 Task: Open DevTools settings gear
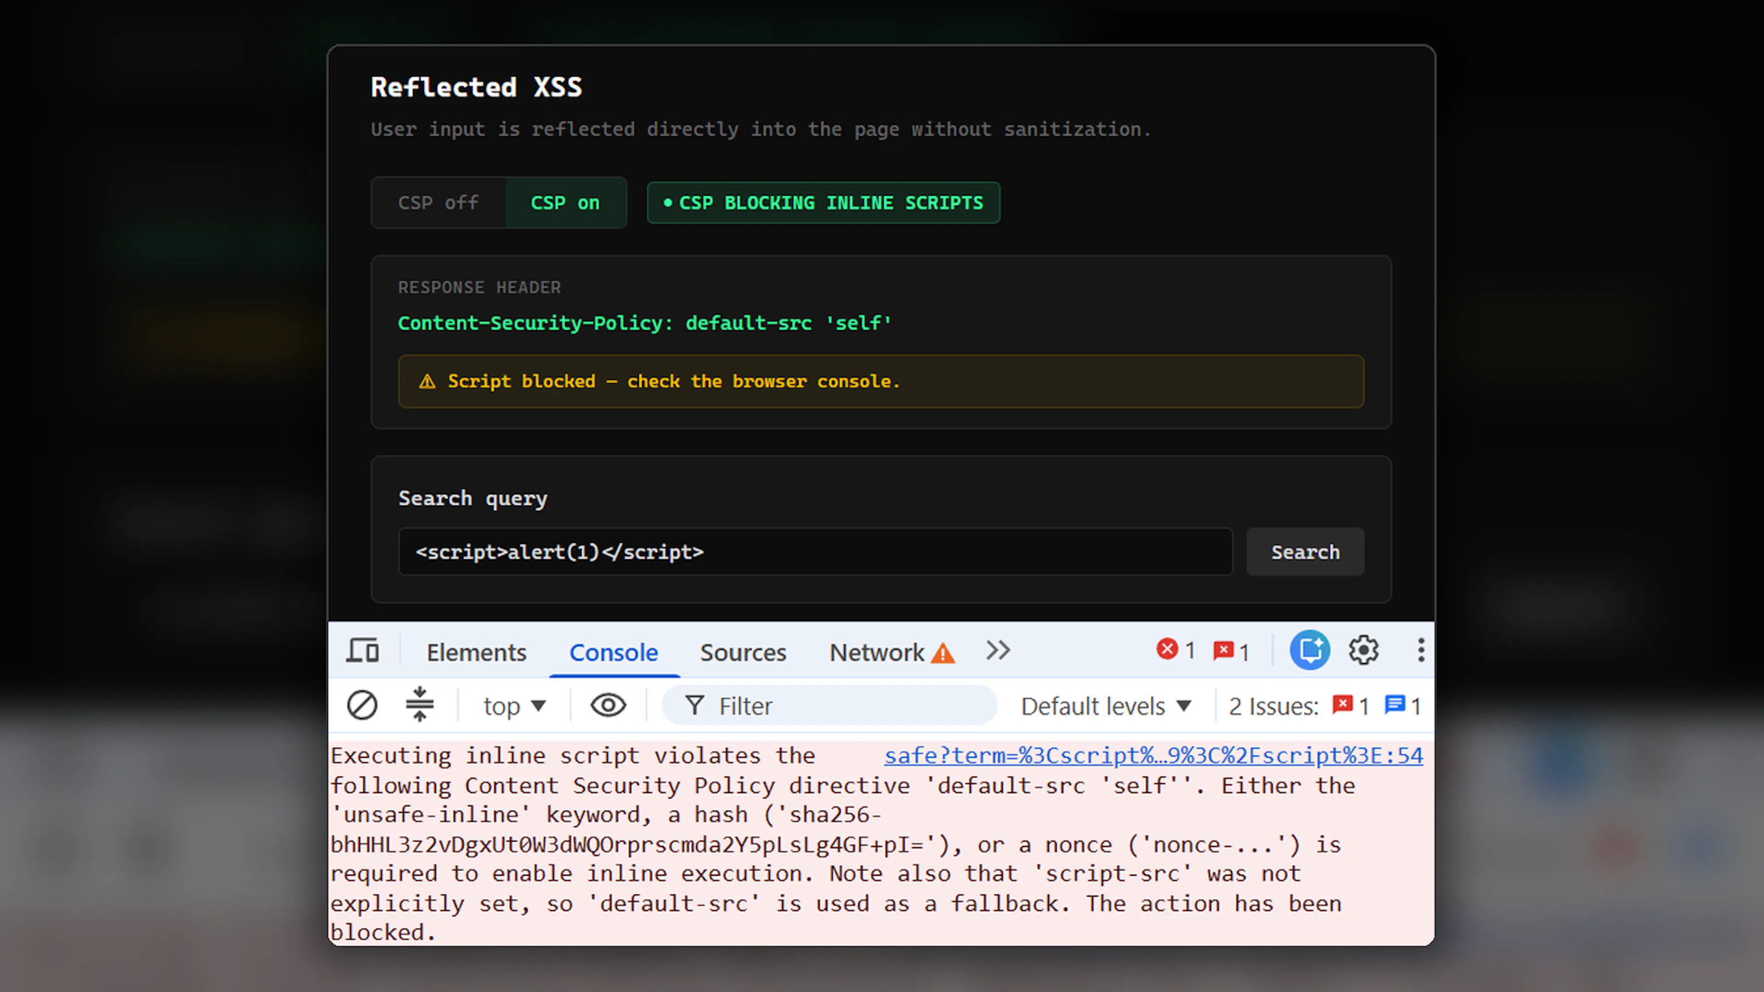1363,650
